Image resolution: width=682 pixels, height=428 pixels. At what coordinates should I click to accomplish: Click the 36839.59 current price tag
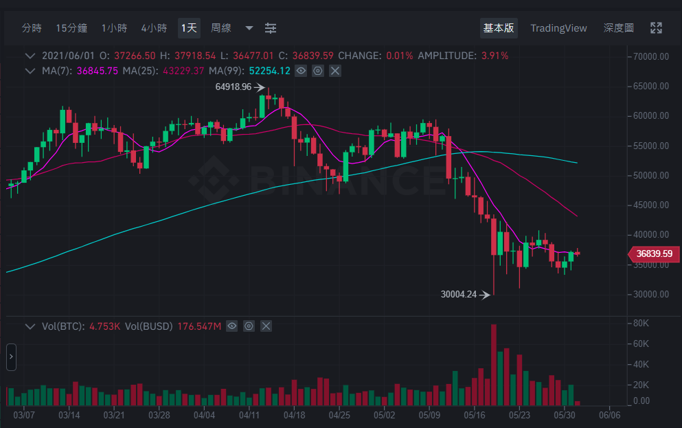654,254
